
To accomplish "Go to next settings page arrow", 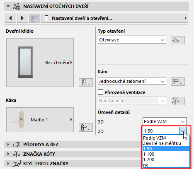I will [x=22, y=18].
